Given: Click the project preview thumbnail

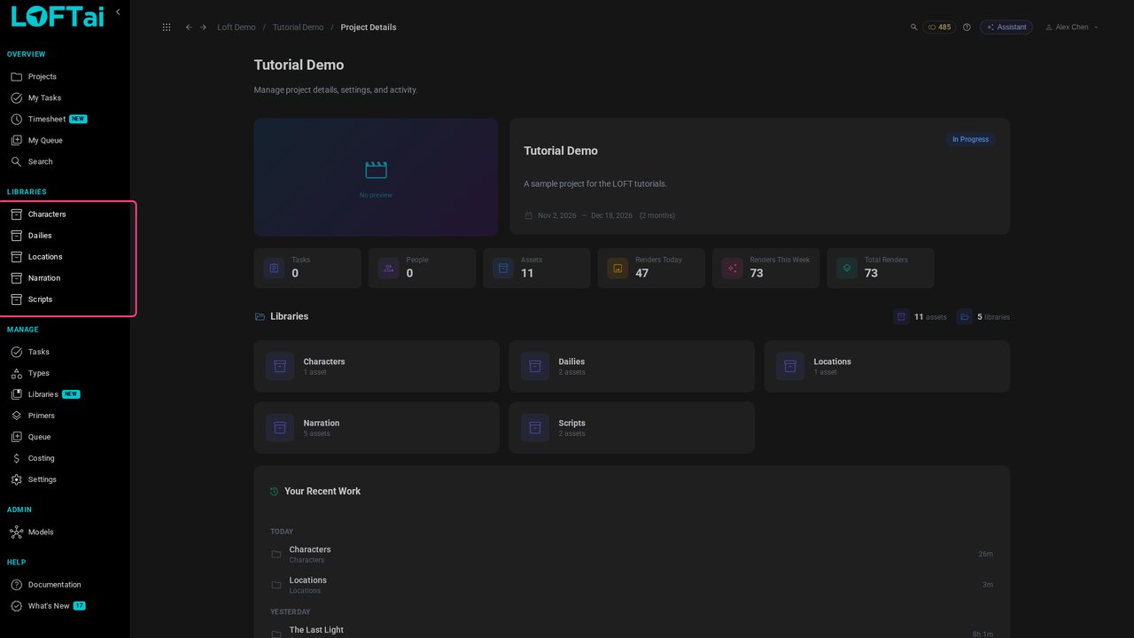Looking at the screenshot, I should pyautogui.click(x=376, y=177).
